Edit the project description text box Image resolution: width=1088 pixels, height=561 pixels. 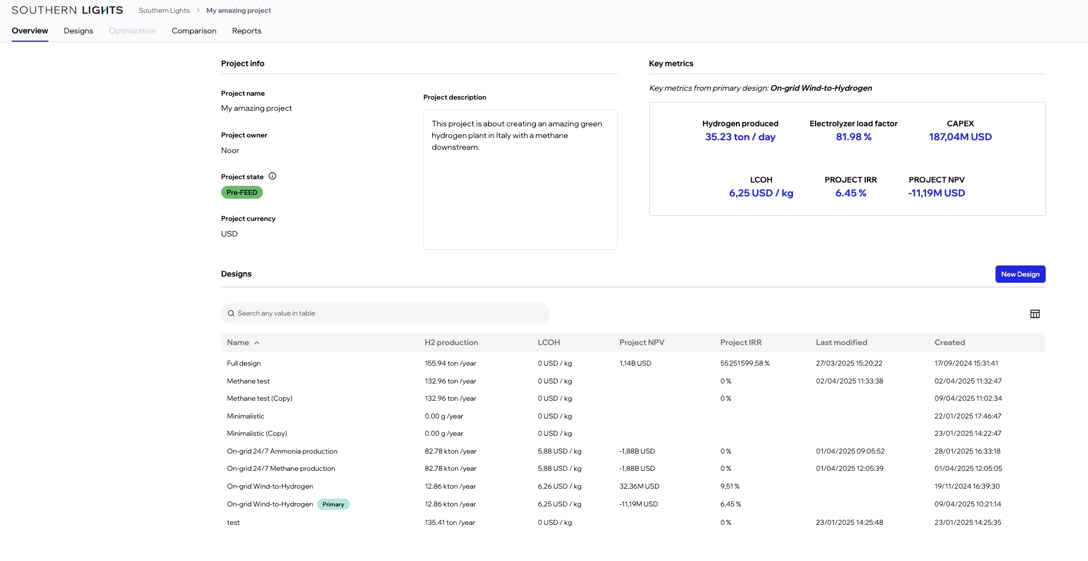pyautogui.click(x=520, y=179)
